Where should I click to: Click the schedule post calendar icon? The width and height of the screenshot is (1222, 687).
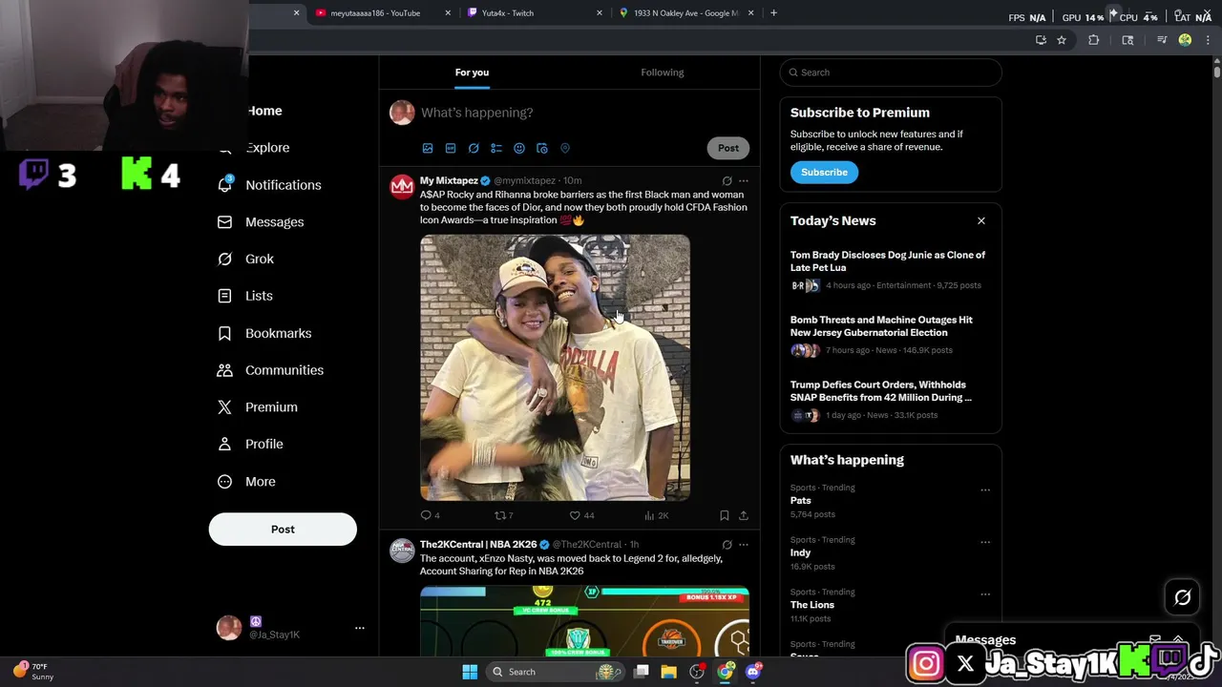tap(542, 148)
